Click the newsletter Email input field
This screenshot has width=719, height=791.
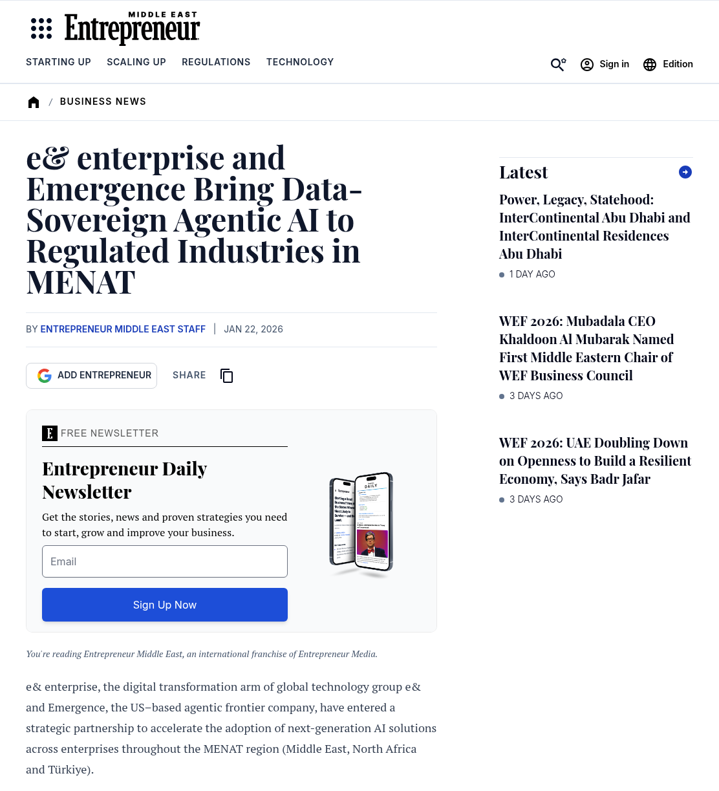click(165, 561)
